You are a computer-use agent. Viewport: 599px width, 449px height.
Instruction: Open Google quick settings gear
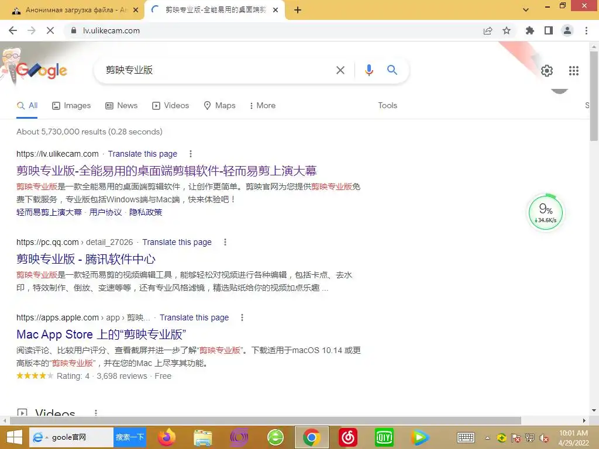tap(547, 71)
